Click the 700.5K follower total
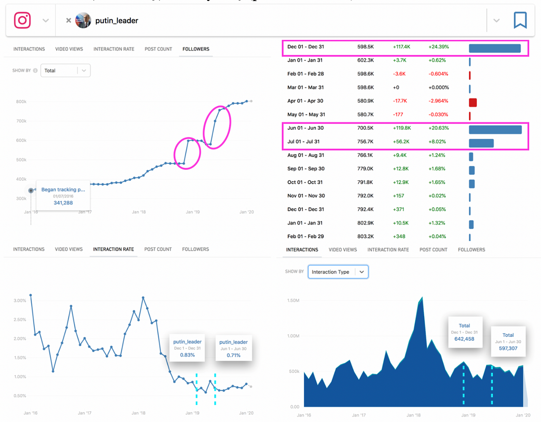 [365, 128]
